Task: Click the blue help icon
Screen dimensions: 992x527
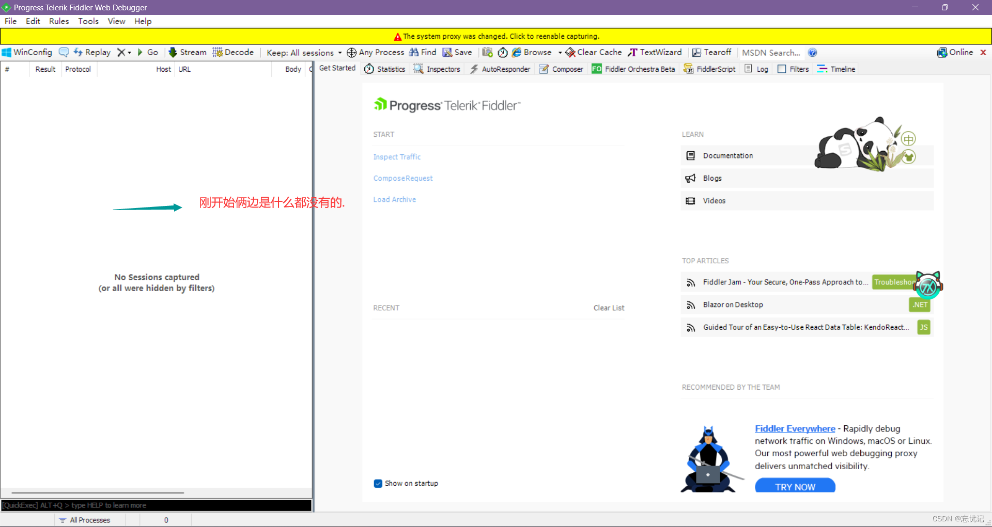Action: pos(813,53)
